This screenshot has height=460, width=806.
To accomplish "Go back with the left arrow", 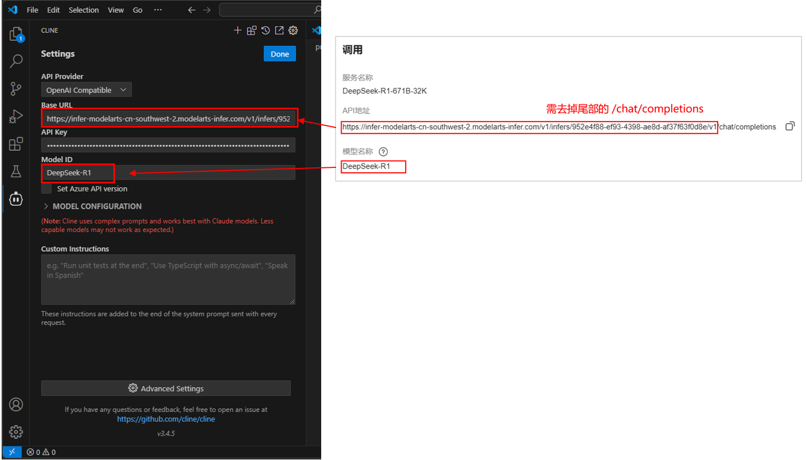I will point(191,10).
